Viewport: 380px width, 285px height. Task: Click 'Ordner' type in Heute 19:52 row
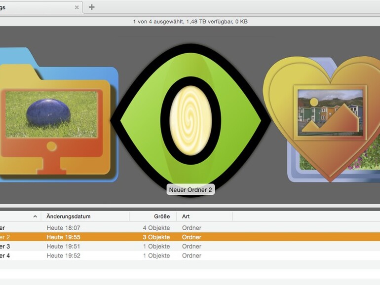click(191, 256)
